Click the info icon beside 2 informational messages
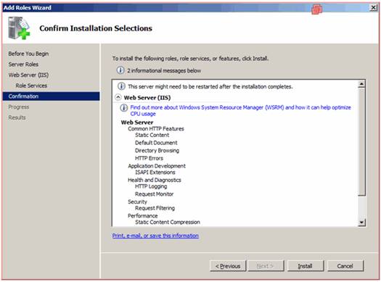381x282 pixels. point(120,70)
